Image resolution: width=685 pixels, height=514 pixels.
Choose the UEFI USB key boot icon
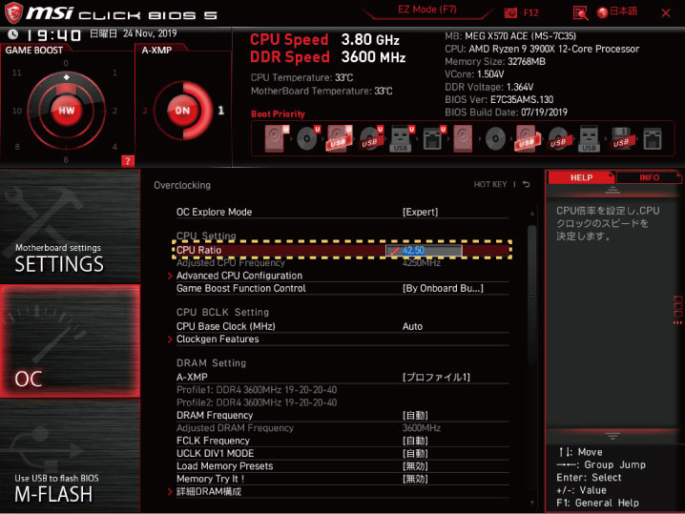(x=402, y=139)
